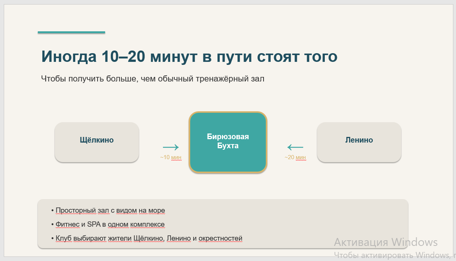Click the left-pointing arrow above '~20 мин'
This screenshot has width=456, height=261.
[x=295, y=147]
